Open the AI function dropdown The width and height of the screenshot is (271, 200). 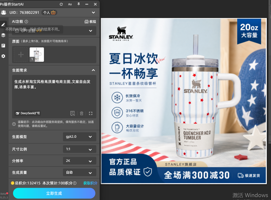[x=54, y=31]
